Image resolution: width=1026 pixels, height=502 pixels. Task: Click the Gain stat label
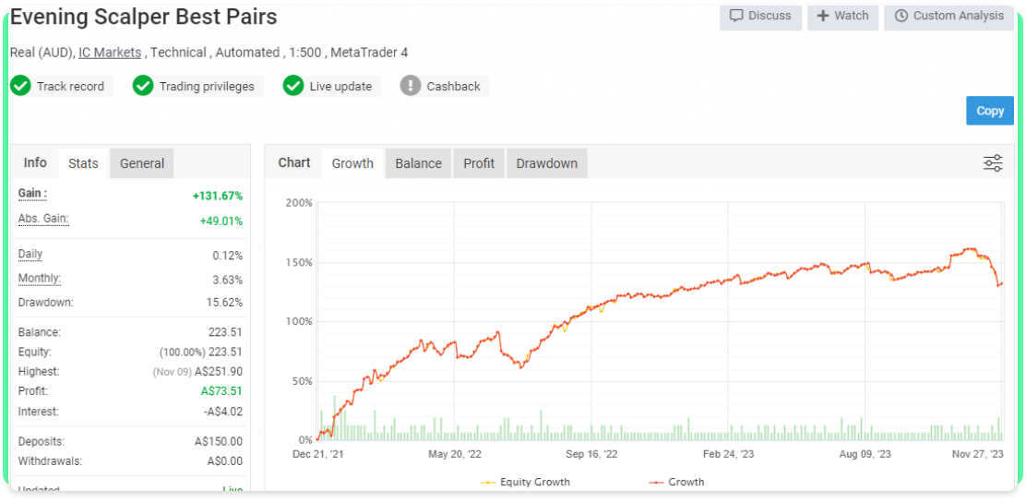[32, 194]
